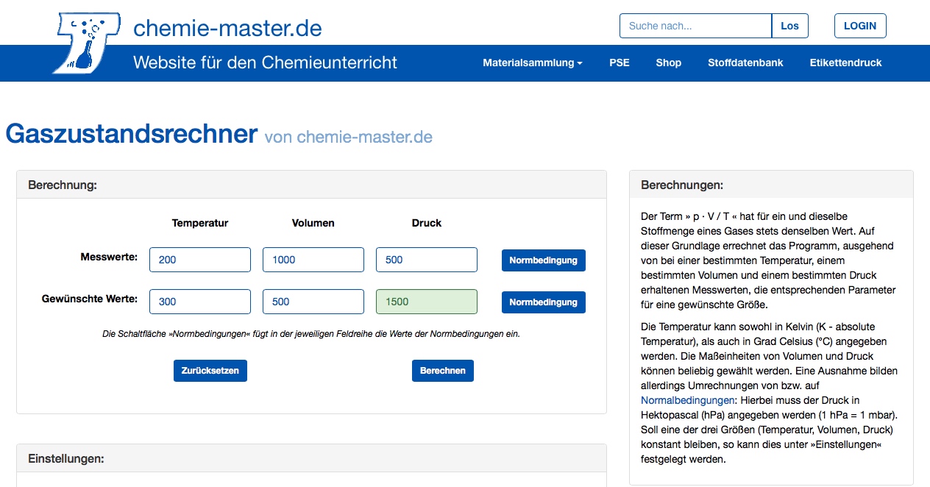Click the Zurücksetzen button

210,371
